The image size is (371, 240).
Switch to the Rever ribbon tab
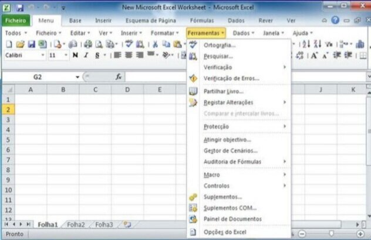(265, 20)
